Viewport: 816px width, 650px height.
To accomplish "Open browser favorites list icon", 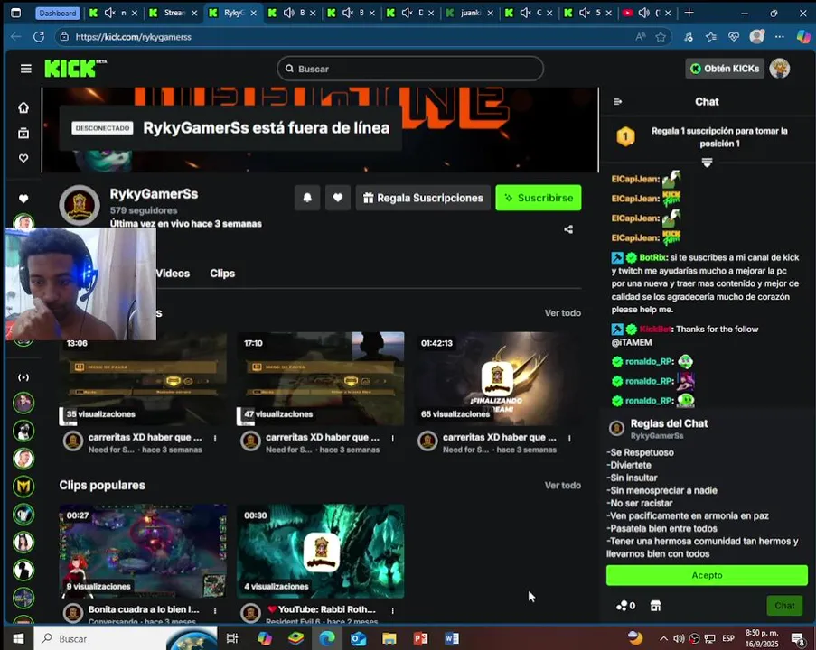I will (711, 37).
